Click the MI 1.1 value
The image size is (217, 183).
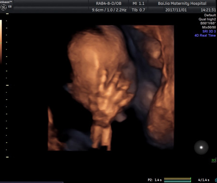pyautogui.click(x=138, y=3)
